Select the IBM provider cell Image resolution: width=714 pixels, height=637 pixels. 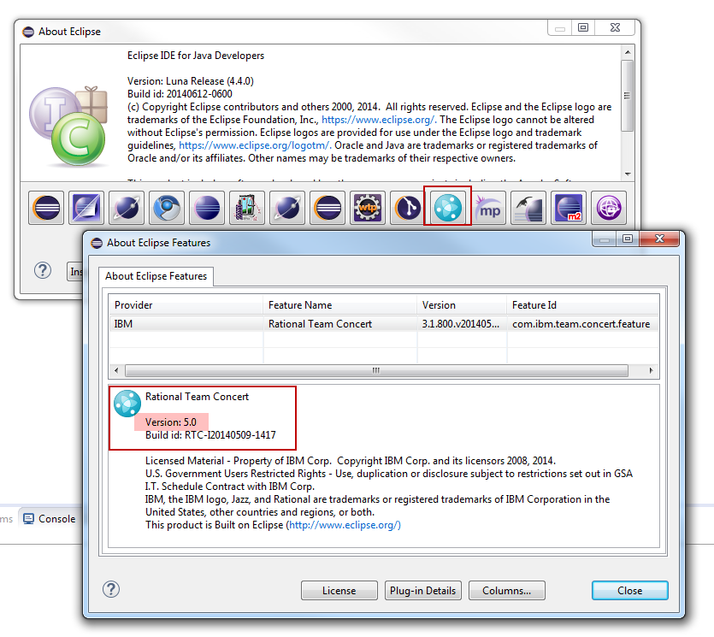[186, 324]
